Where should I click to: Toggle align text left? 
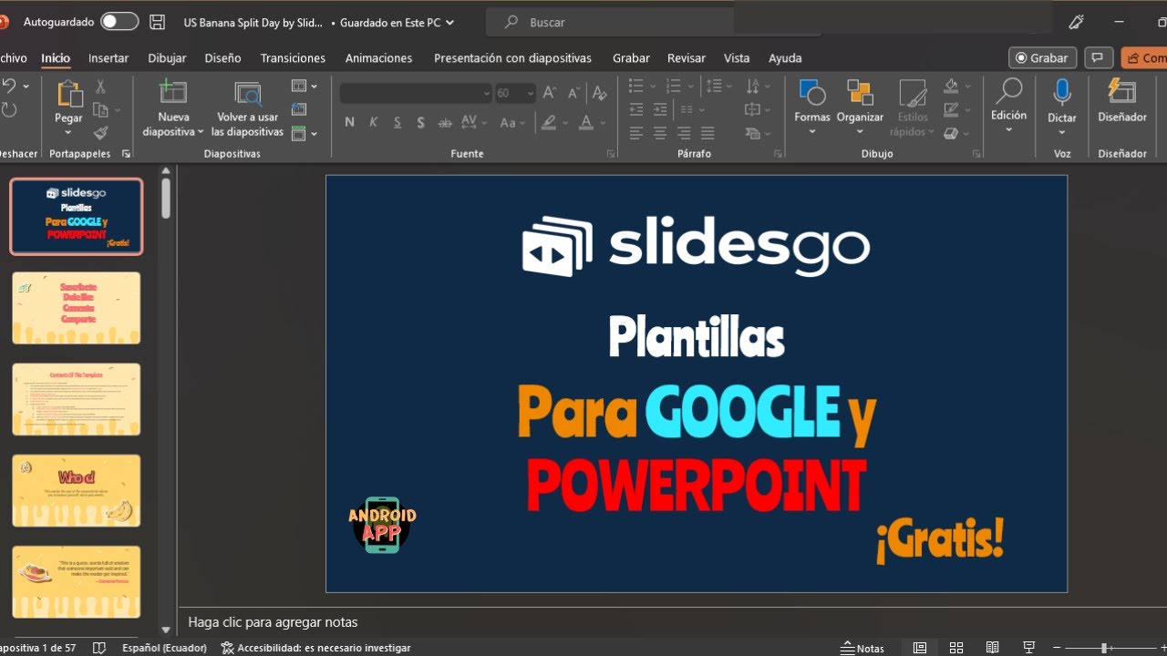point(636,133)
